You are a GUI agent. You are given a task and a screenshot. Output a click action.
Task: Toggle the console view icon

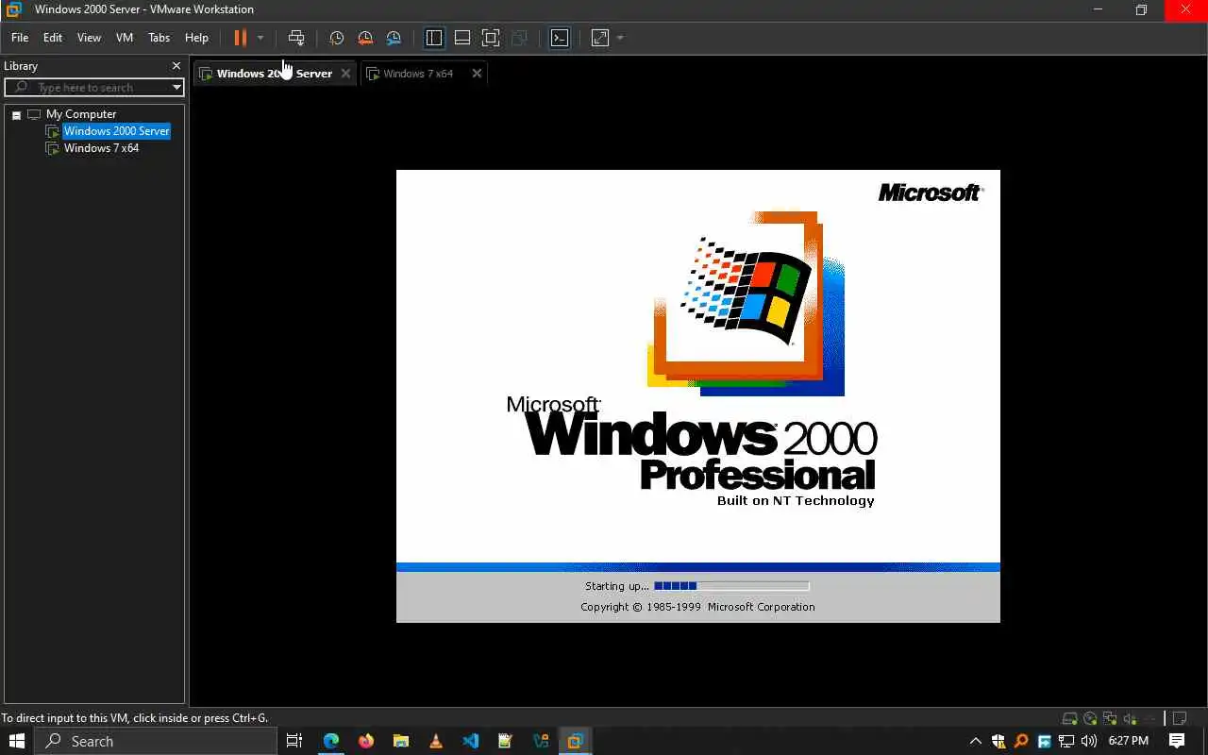[560, 38]
